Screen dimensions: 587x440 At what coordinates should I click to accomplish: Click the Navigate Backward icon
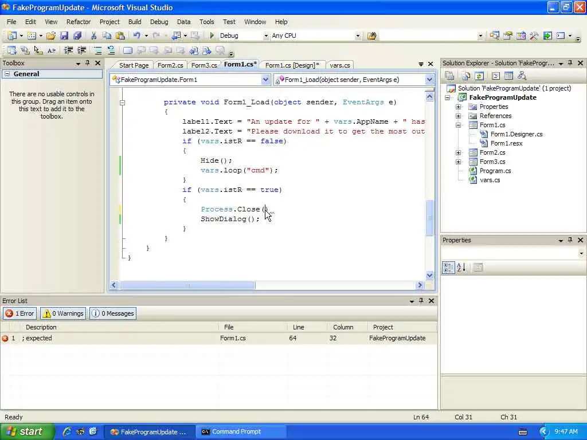coord(175,36)
